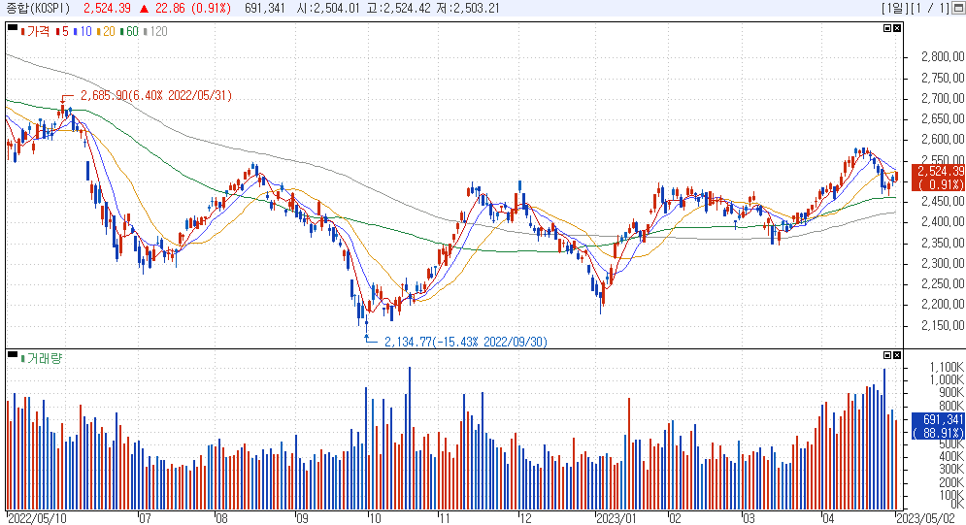Close the price chart panel

click(x=897, y=28)
